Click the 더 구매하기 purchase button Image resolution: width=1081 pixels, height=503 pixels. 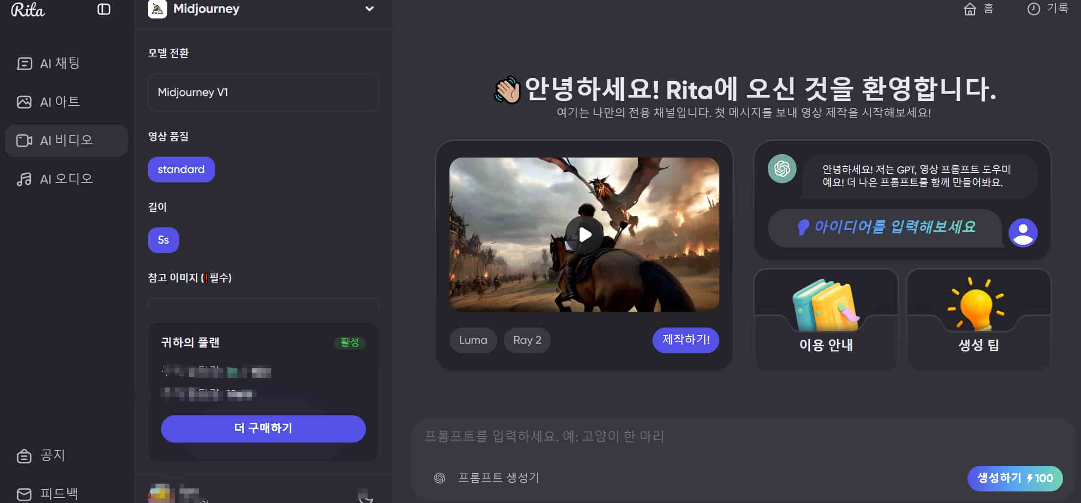point(263,428)
